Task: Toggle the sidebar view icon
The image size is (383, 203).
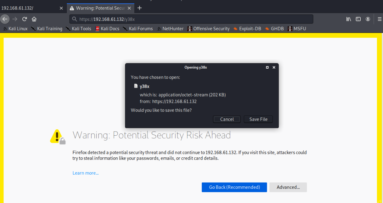Action: 358,19
